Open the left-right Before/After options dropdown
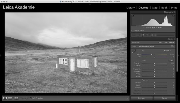180x103 pixels. coord(13,98)
